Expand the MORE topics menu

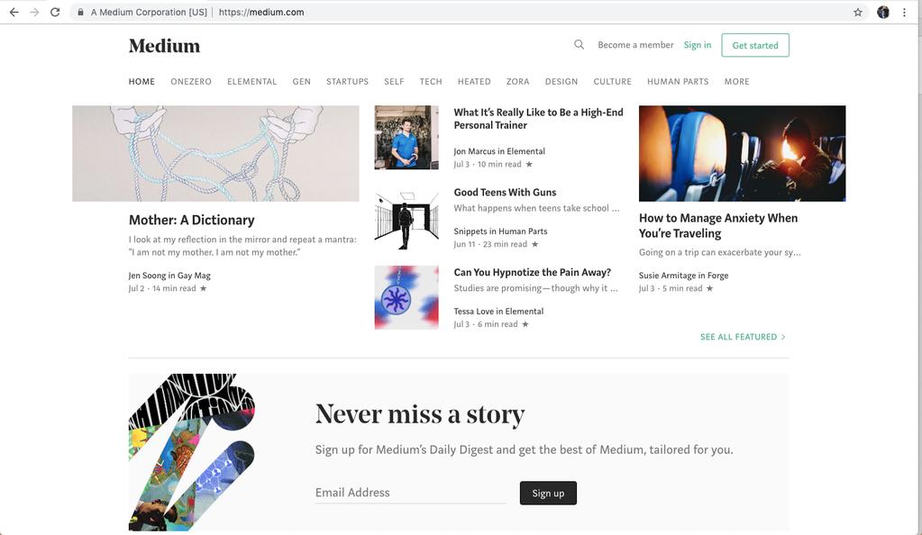[736, 82]
